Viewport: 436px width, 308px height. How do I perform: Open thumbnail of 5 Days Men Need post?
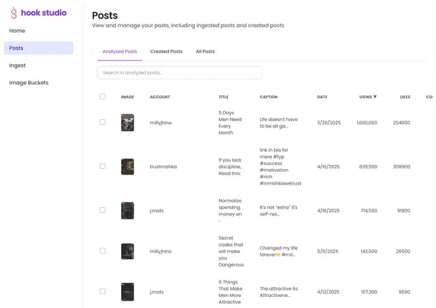(127, 123)
